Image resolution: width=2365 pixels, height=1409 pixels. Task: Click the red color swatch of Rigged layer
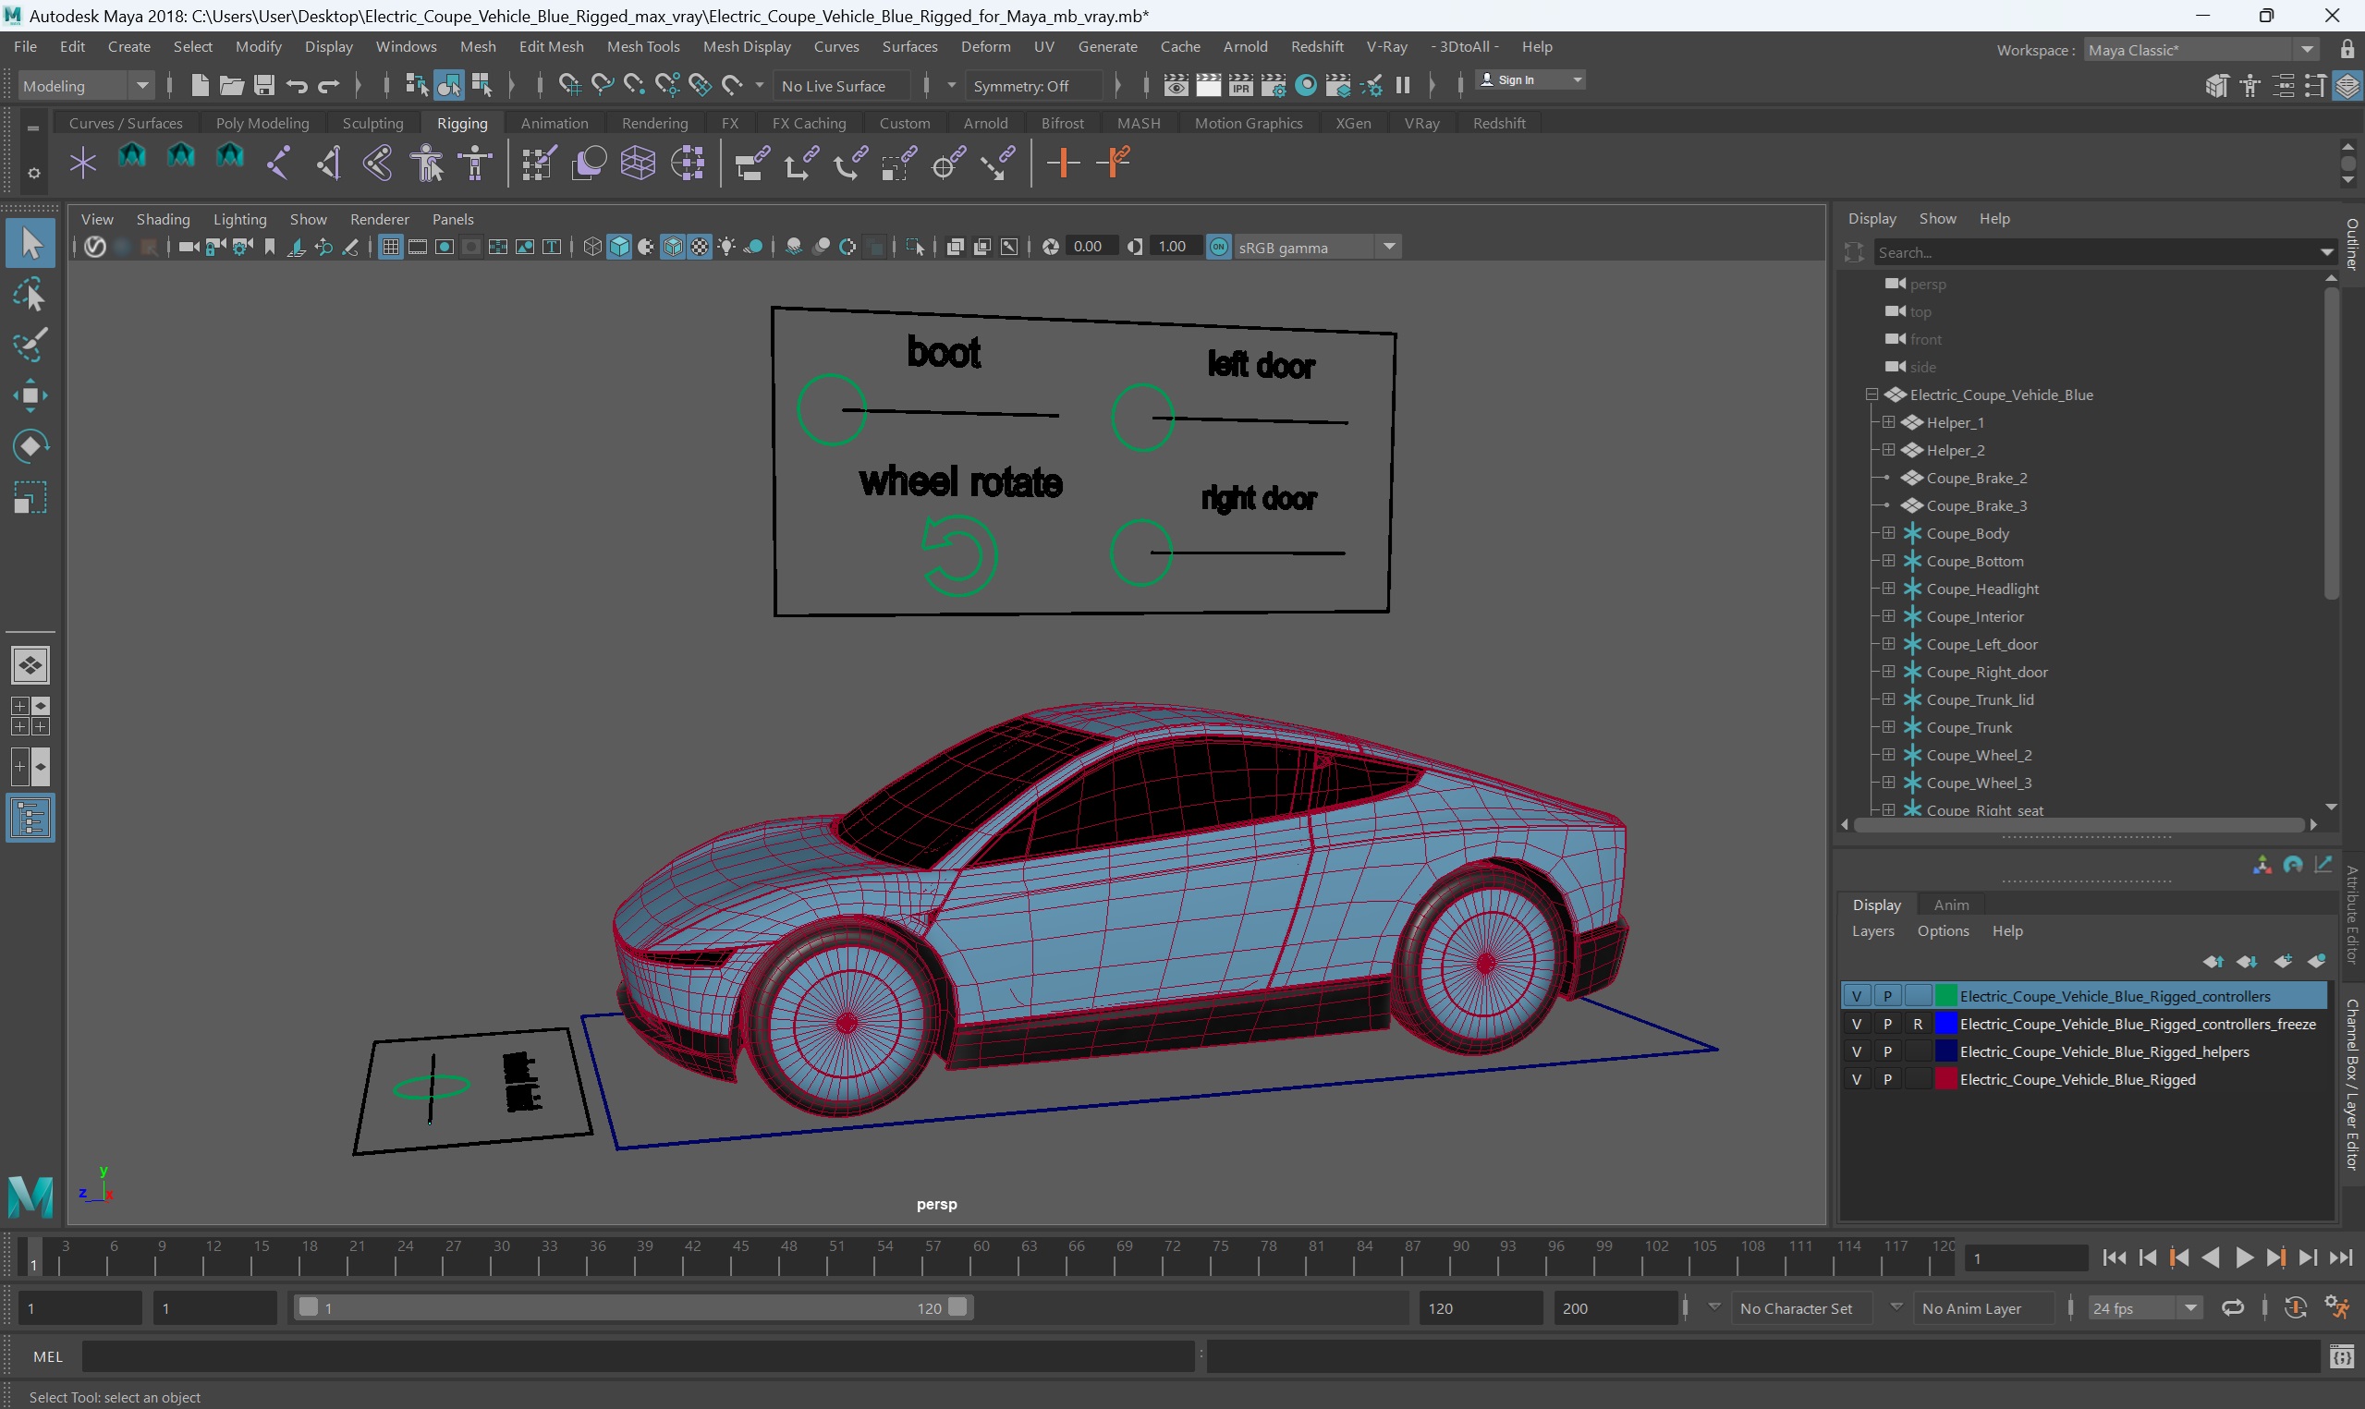pos(1945,1079)
